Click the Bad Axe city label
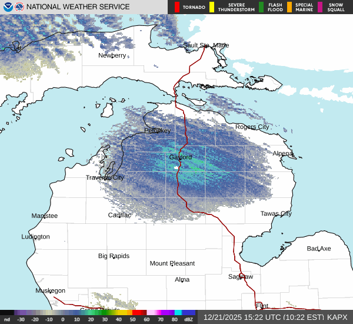Screen dimensions: 353x324 pyautogui.click(x=318, y=249)
